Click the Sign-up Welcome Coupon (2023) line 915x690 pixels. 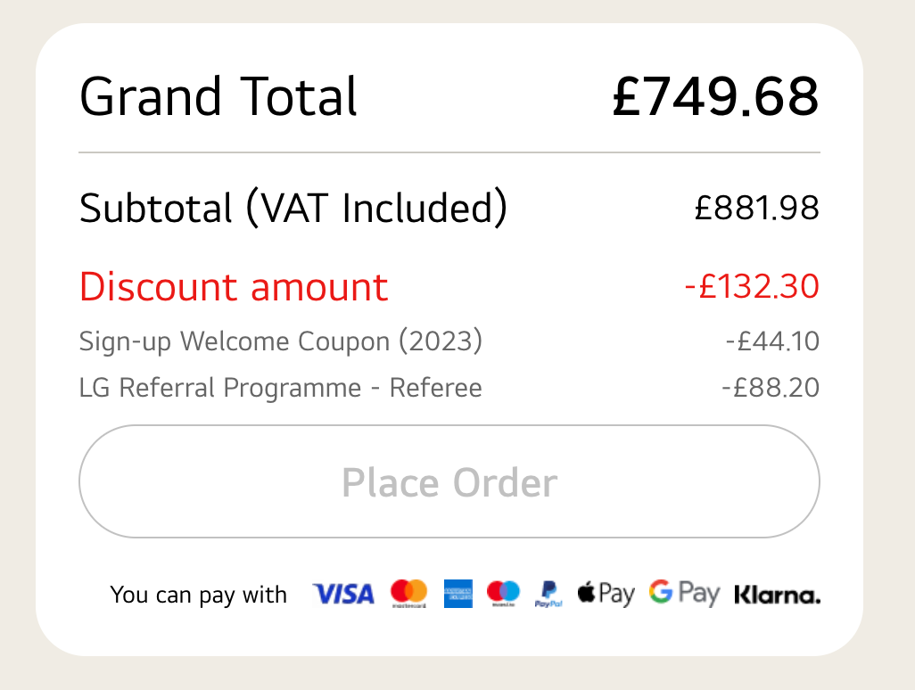(281, 341)
